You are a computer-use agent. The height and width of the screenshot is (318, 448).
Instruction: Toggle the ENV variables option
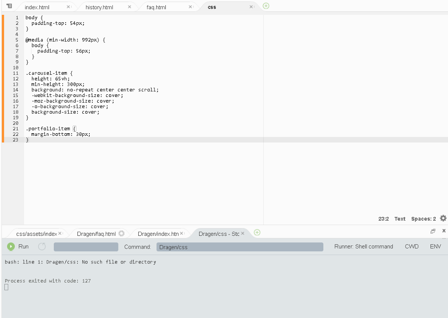435,246
